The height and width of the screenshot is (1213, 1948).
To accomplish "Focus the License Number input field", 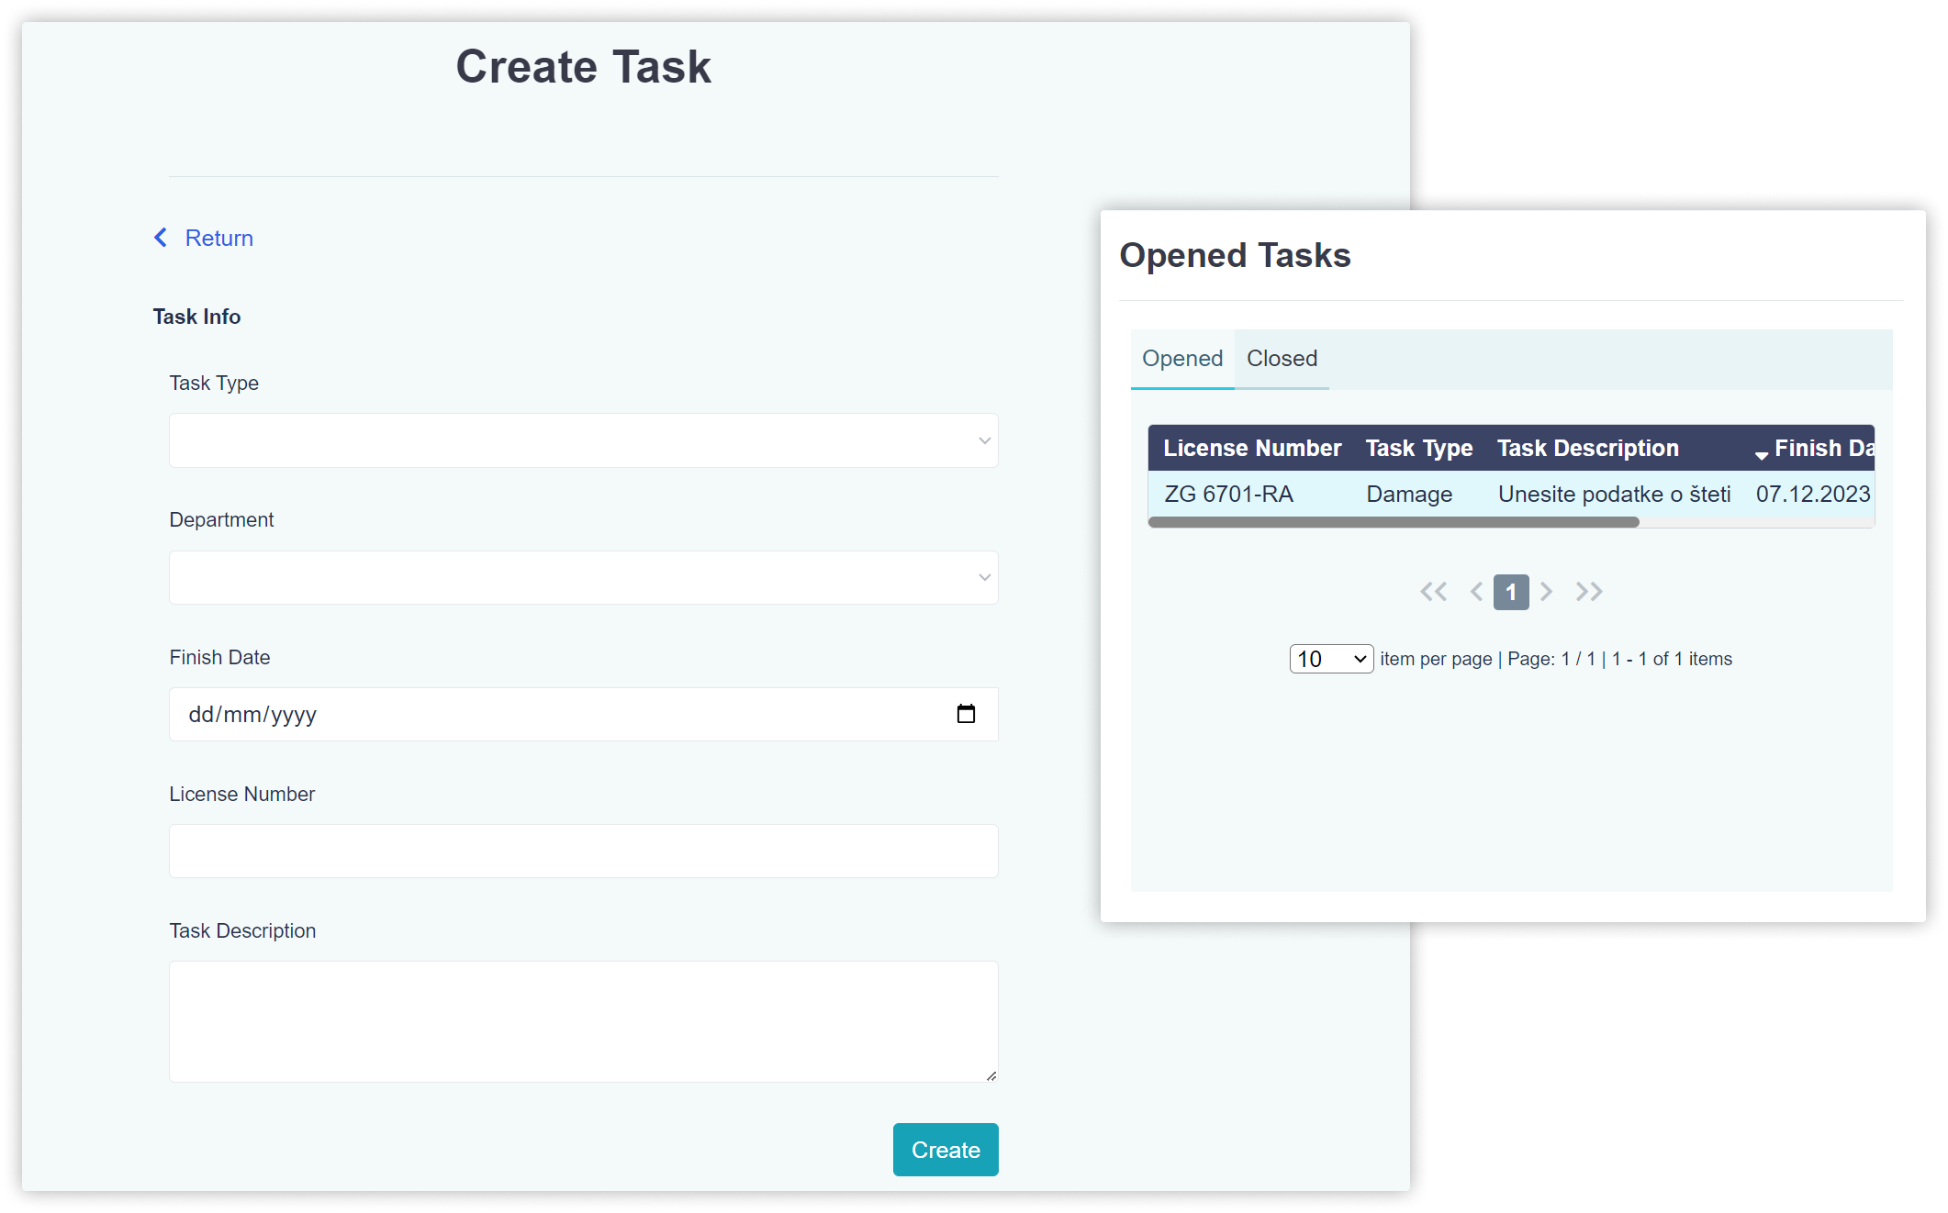I will pos(583,851).
